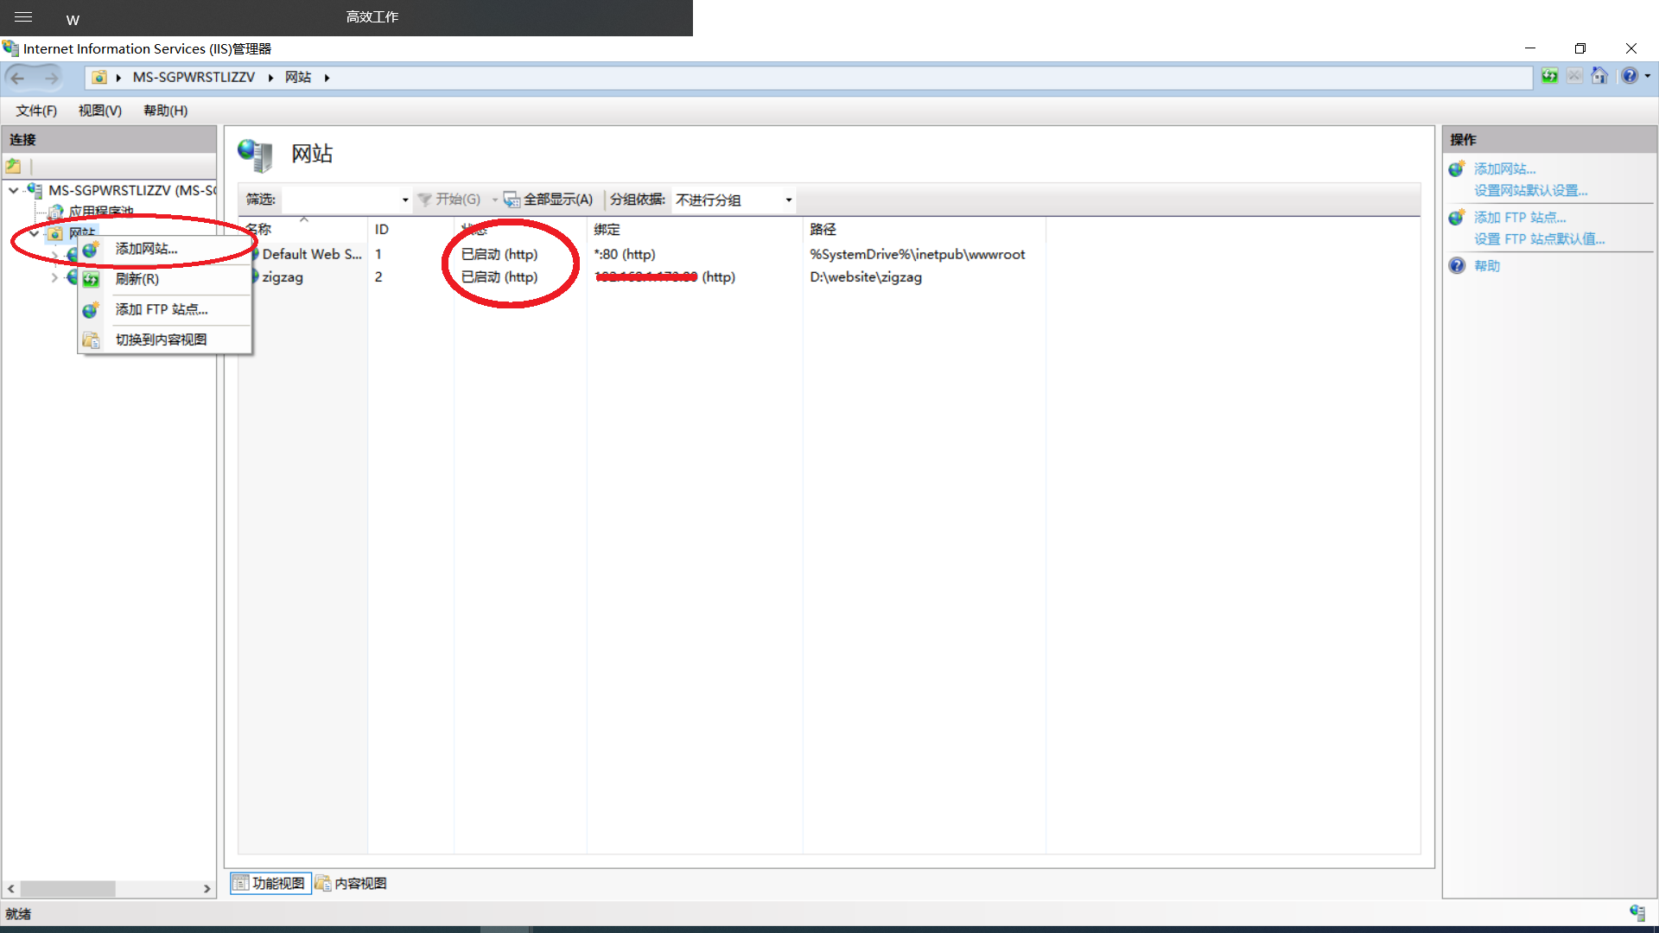1659x933 pixels.
Task: Select 应用程序池 in the connections tree
Action: click(101, 212)
